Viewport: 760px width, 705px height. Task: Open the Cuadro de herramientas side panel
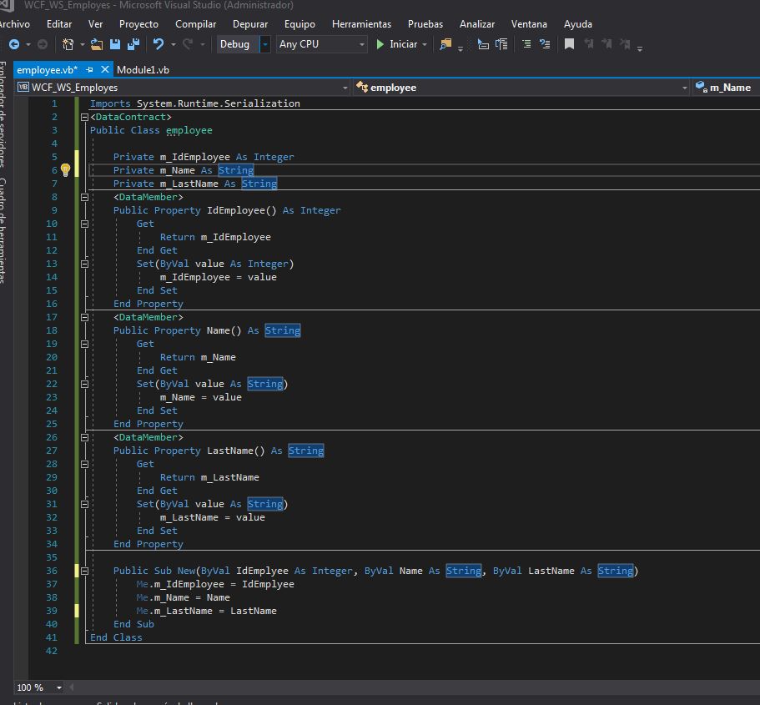click(3, 231)
